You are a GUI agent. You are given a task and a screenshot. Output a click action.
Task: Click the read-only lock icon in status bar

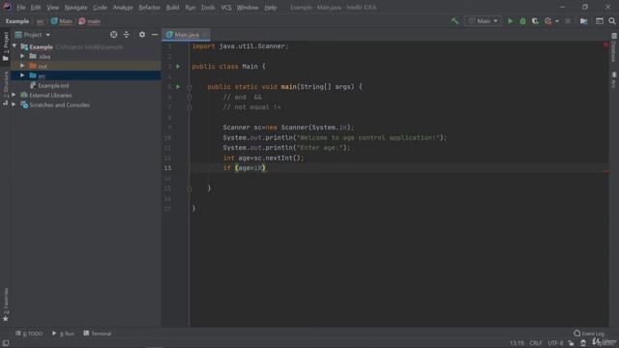coord(571,343)
